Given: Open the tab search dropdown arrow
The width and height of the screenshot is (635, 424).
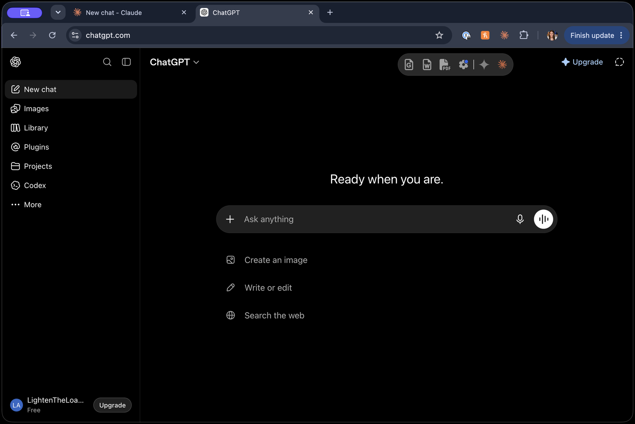Looking at the screenshot, I should click(x=58, y=12).
